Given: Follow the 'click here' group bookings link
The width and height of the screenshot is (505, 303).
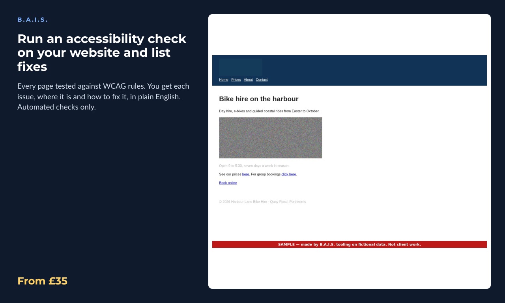Looking at the screenshot, I should coord(289,174).
